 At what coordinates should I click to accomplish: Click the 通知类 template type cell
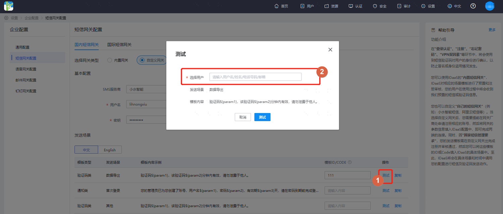82,191
